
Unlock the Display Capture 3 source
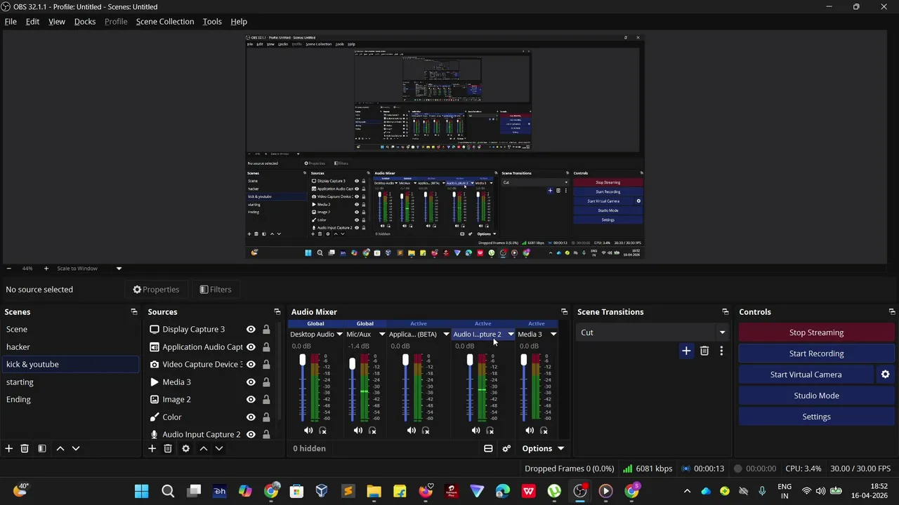(266, 329)
